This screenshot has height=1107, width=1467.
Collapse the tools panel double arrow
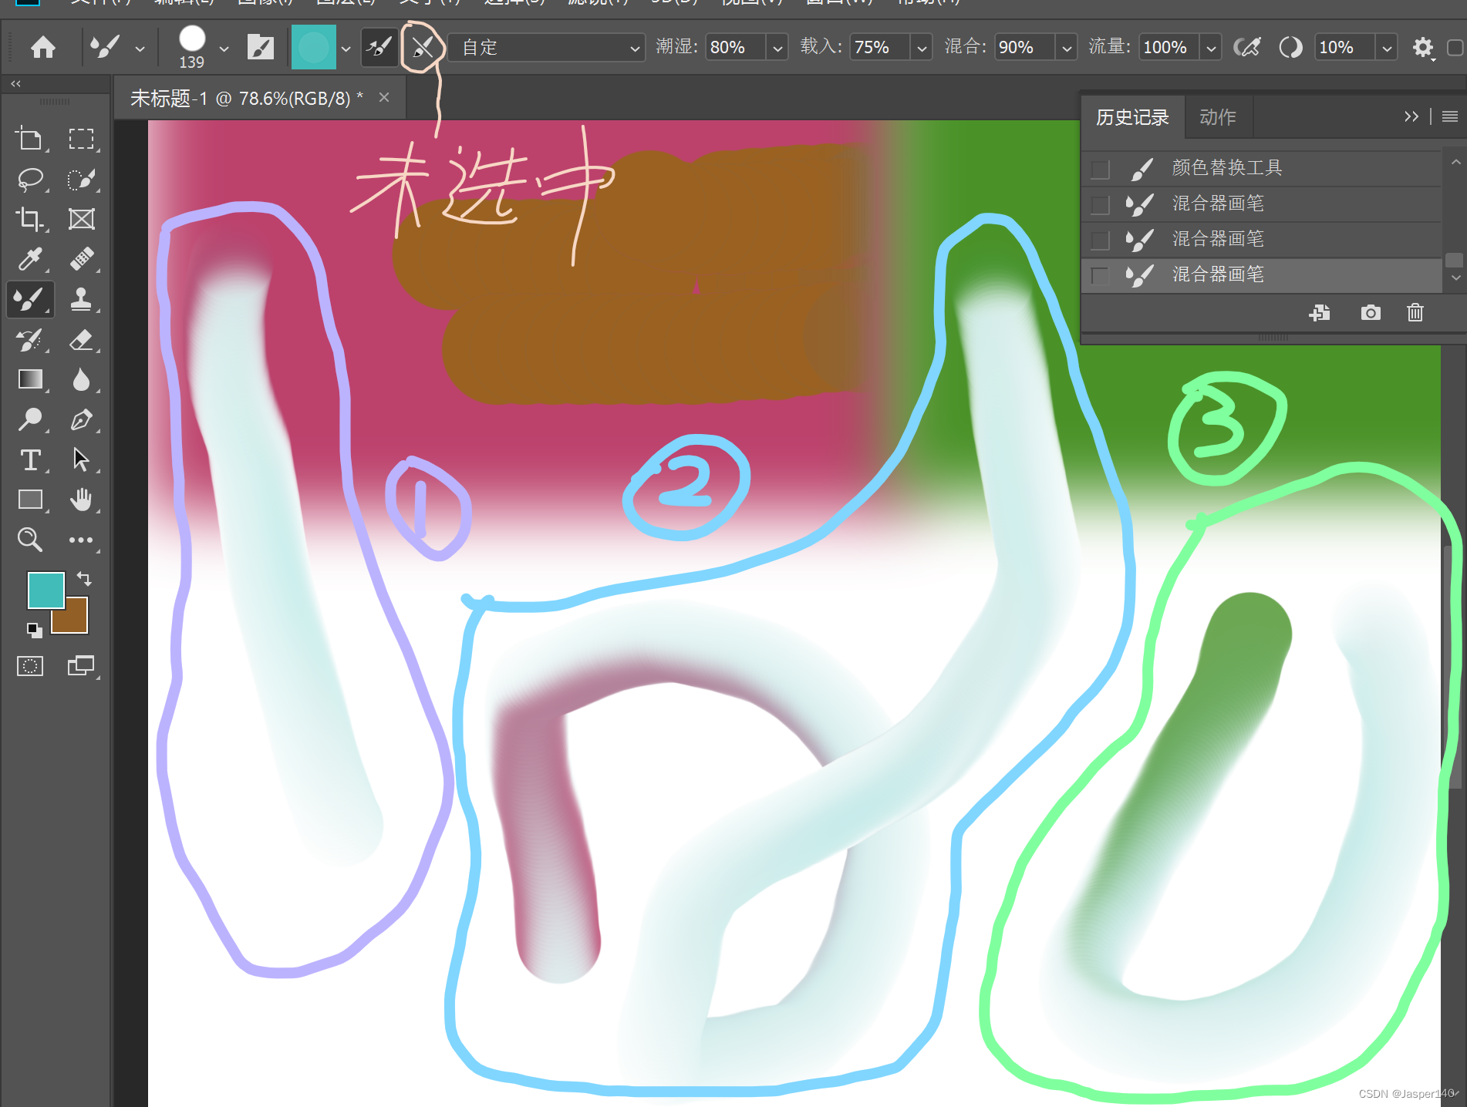(x=15, y=83)
